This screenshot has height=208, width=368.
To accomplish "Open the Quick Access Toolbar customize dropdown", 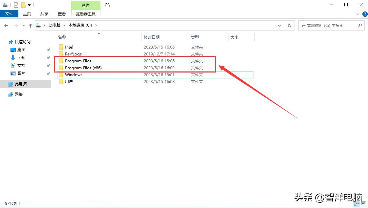I will [x=29, y=5].
